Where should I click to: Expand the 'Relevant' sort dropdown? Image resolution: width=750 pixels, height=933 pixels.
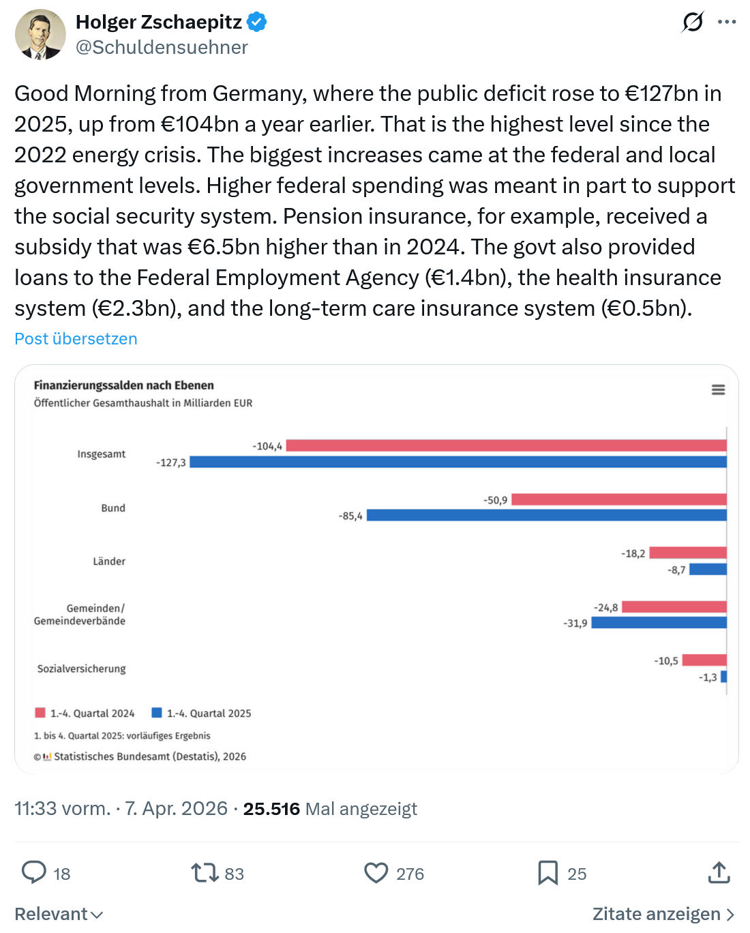[59, 914]
